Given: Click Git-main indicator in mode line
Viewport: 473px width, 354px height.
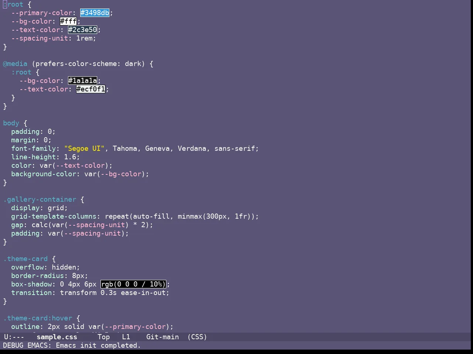Looking at the screenshot, I should [163, 337].
